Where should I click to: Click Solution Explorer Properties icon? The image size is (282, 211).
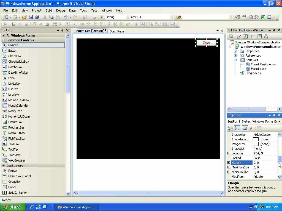click(x=231, y=37)
